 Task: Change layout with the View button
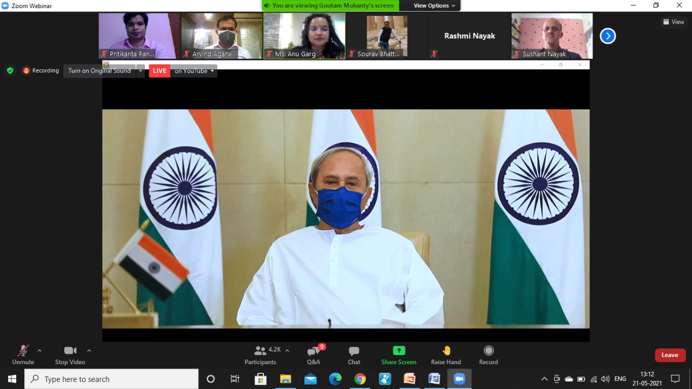pyautogui.click(x=674, y=22)
